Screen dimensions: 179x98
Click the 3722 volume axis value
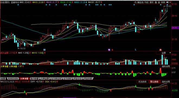(x=174, y=55)
